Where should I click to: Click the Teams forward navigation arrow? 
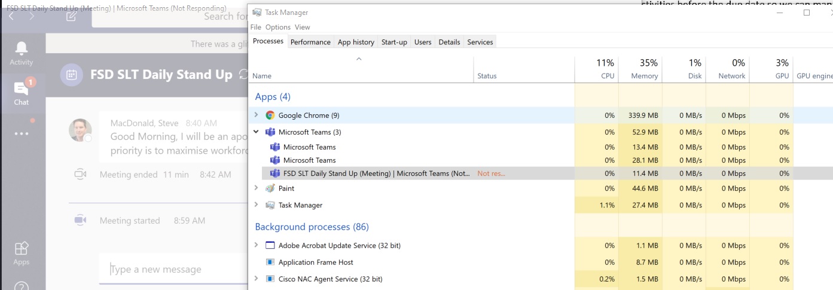32,16
